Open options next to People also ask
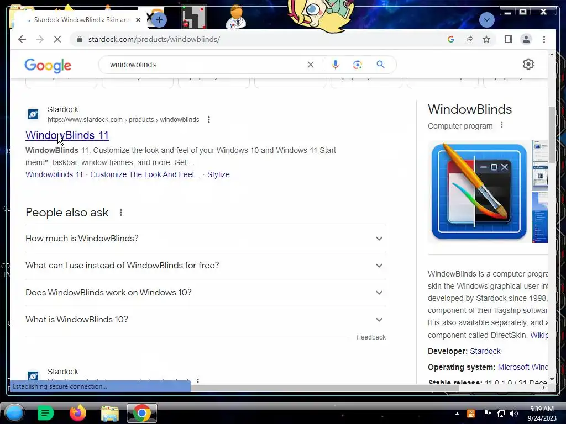The image size is (566, 424). click(x=121, y=213)
